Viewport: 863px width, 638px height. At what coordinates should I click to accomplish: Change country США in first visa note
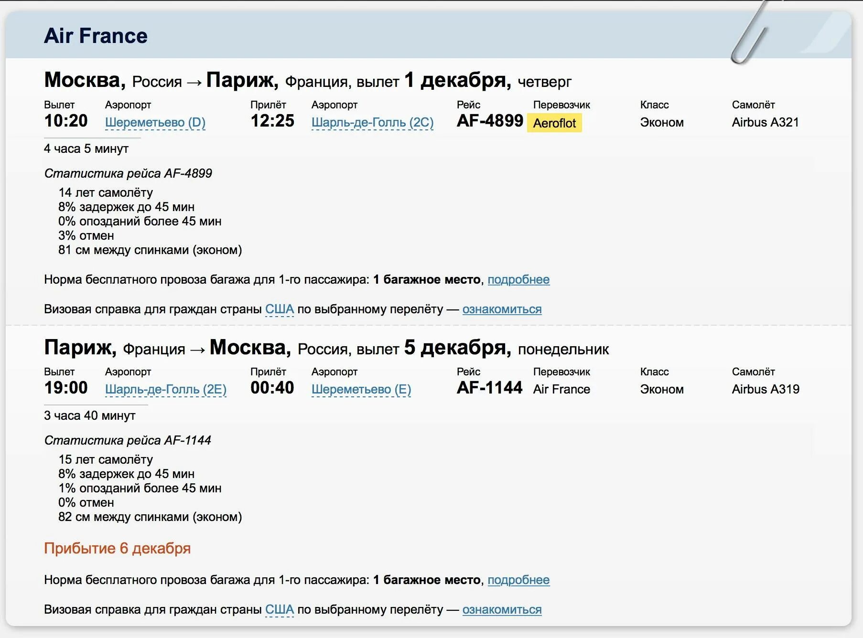coord(280,309)
